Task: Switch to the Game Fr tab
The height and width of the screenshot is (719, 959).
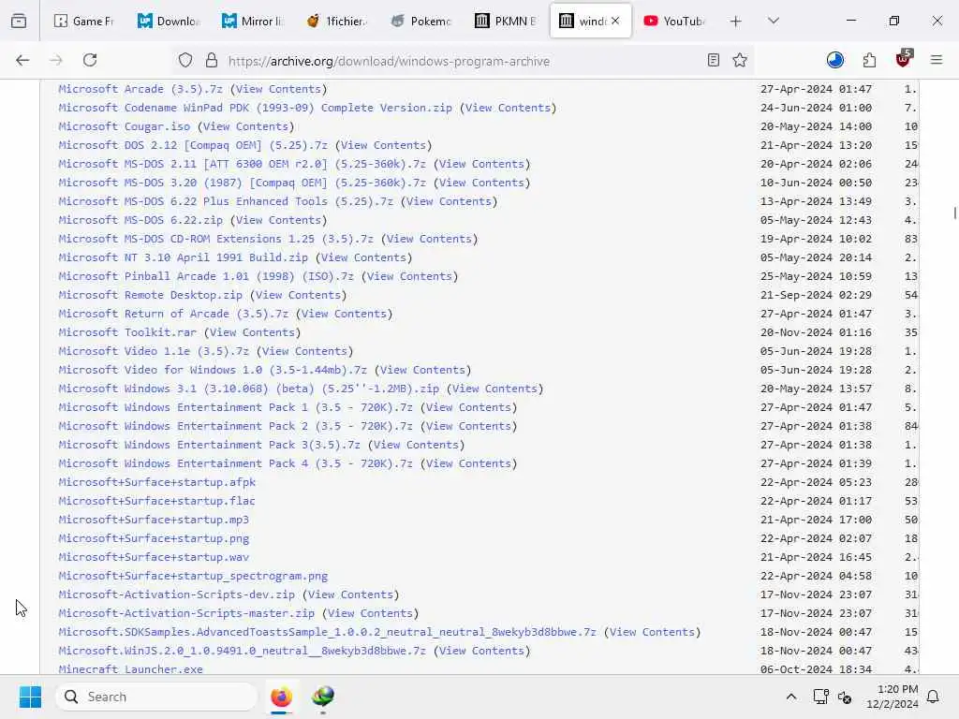Action: (83, 21)
